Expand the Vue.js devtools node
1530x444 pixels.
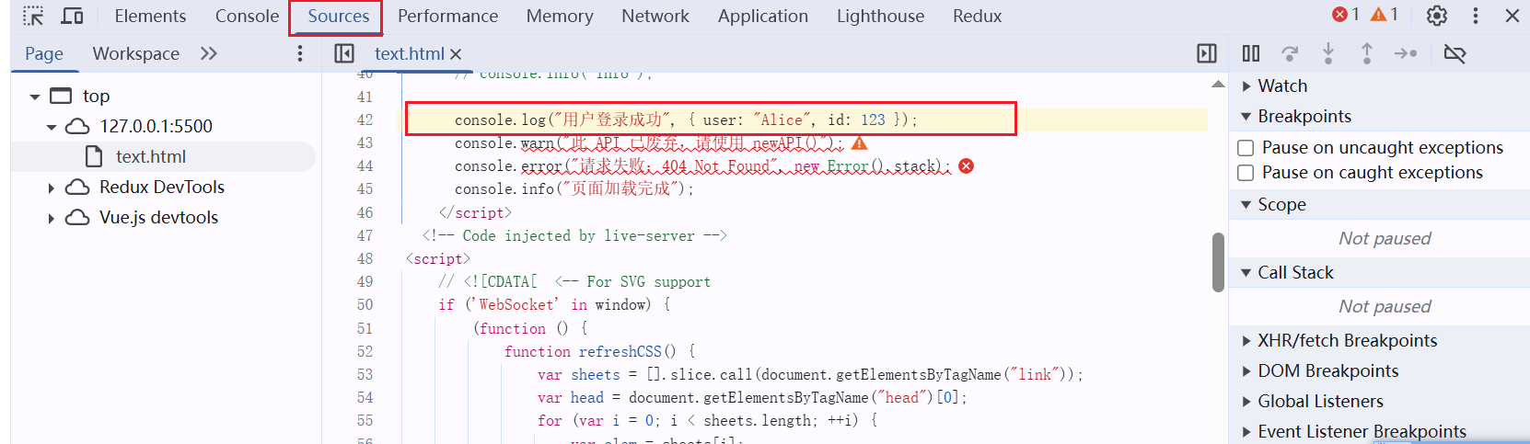coord(52,218)
